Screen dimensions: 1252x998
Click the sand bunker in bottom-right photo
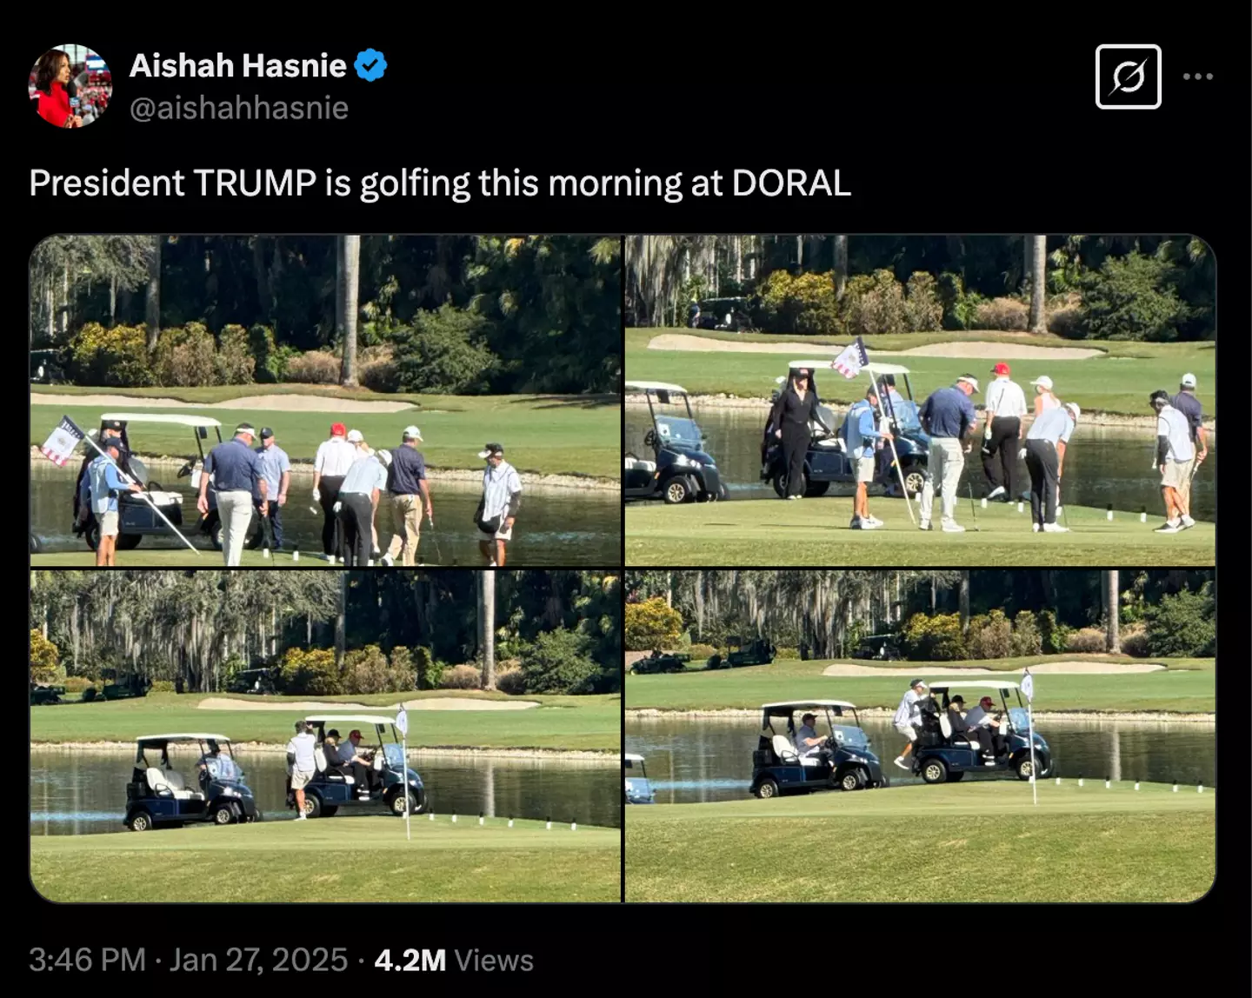993,669
